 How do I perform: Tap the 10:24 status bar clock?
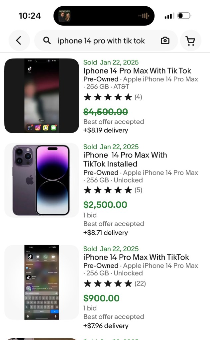(x=30, y=16)
